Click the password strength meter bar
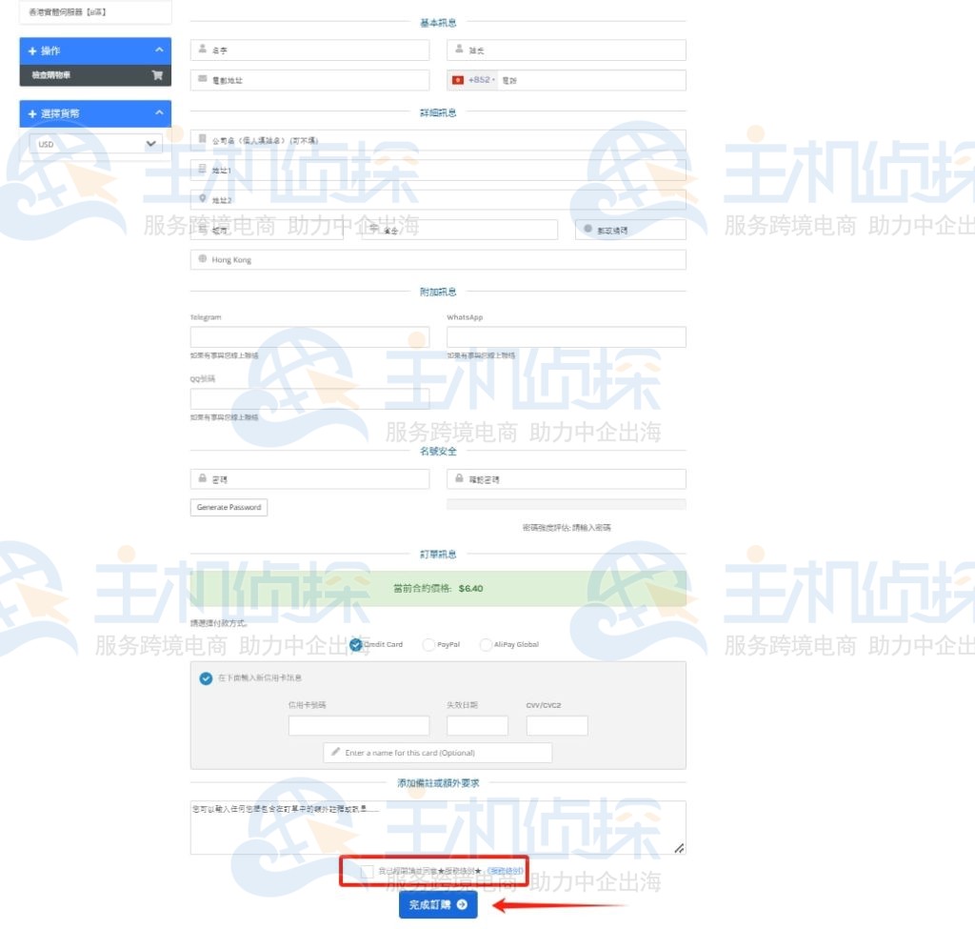Screen dimensions: 975x929 tap(566, 504)
